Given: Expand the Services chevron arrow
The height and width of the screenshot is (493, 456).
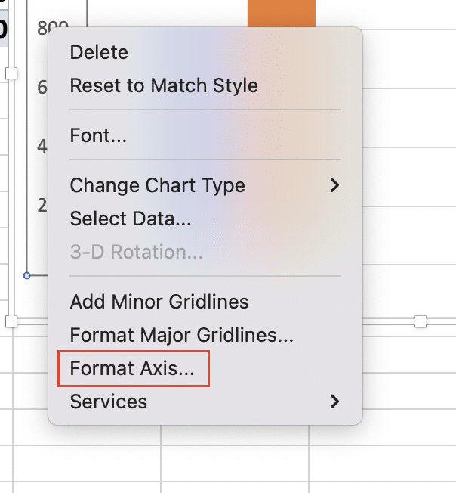Looking at the screenshot, I should tap(335, 402).
